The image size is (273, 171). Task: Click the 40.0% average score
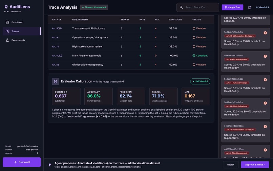[x=173, y=65]
